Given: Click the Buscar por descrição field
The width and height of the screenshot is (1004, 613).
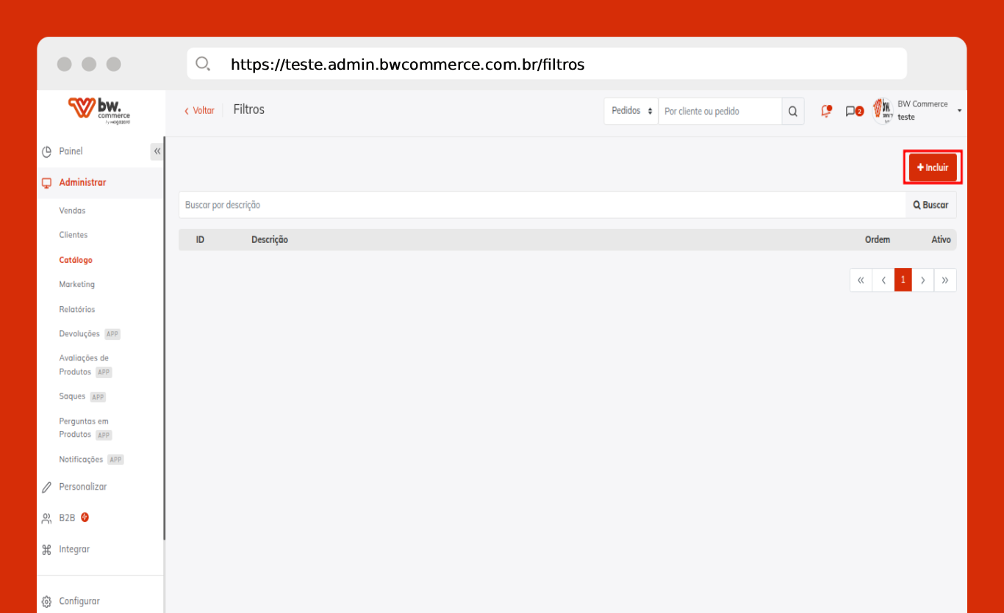Looking at the screenshot, I should pos(541,206).
